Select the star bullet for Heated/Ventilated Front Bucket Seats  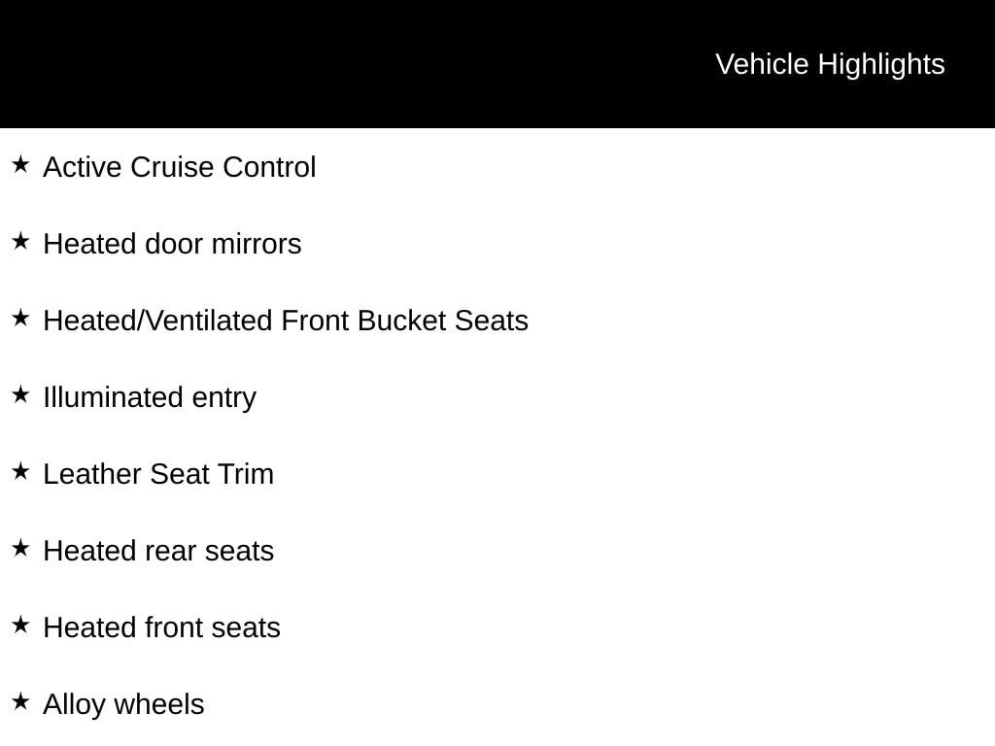[x=20, y=318]
